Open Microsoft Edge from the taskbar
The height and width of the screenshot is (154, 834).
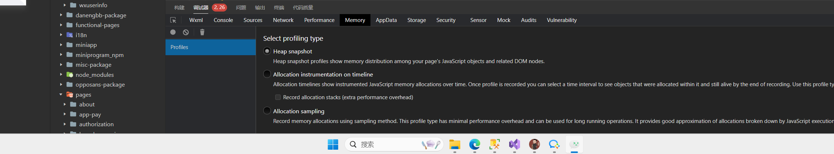(474, 145)
